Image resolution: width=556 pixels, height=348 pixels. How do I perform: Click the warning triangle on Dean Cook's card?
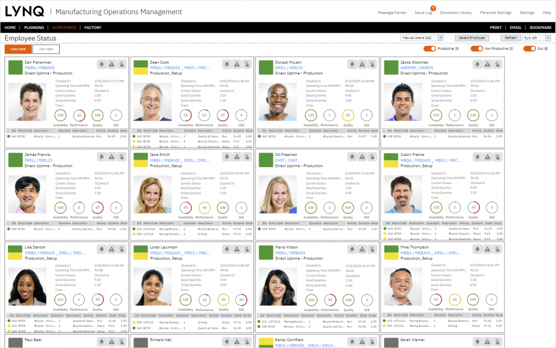coord(237,64)
